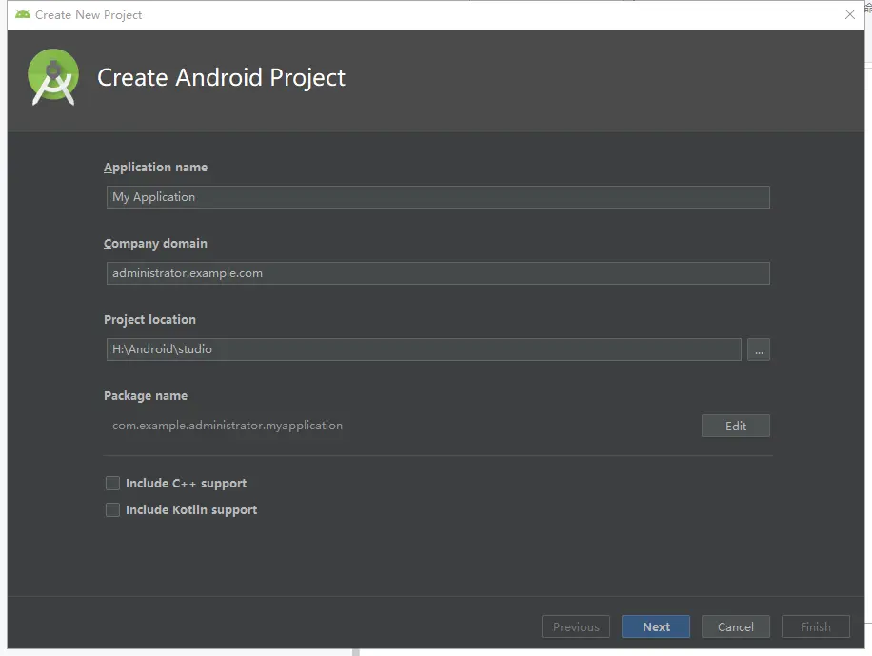
Task: Open the project location browse button
Action: pyautogui.click(x=759, y=349)
